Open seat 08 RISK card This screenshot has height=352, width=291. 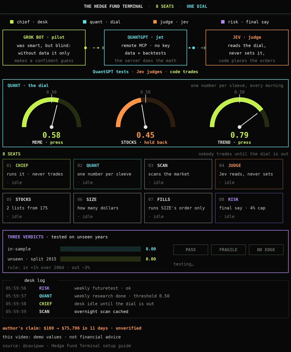coord(249,208)
